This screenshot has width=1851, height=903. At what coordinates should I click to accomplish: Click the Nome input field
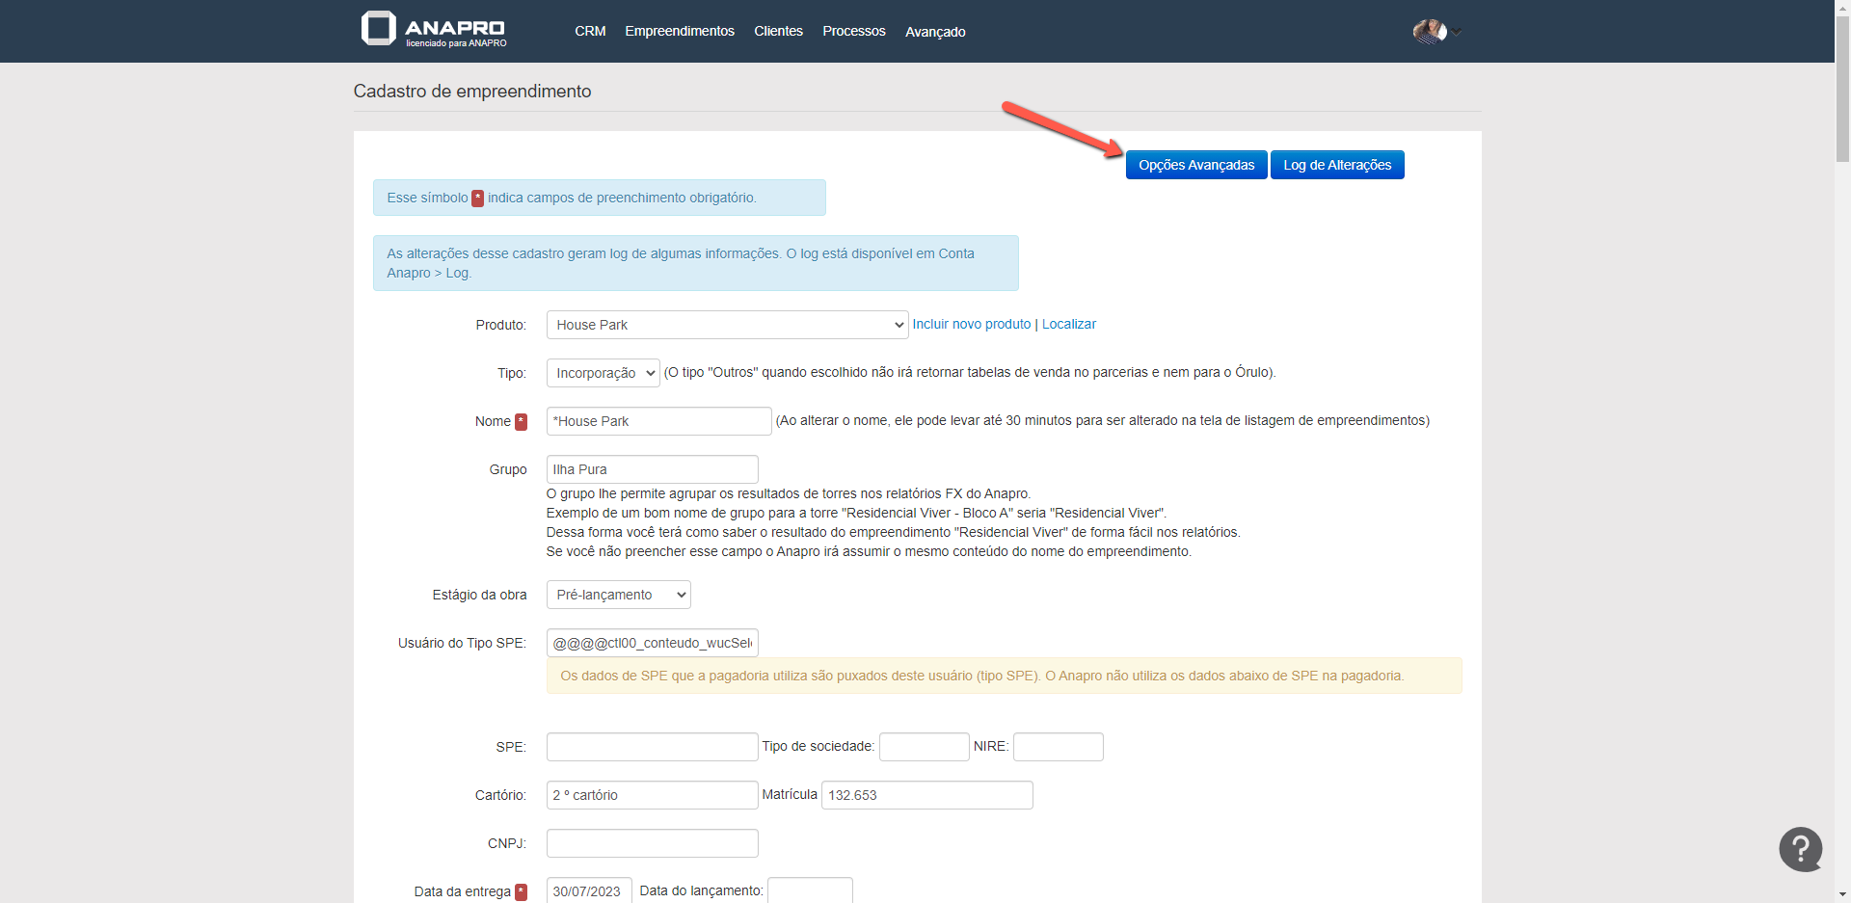[658, 421]
